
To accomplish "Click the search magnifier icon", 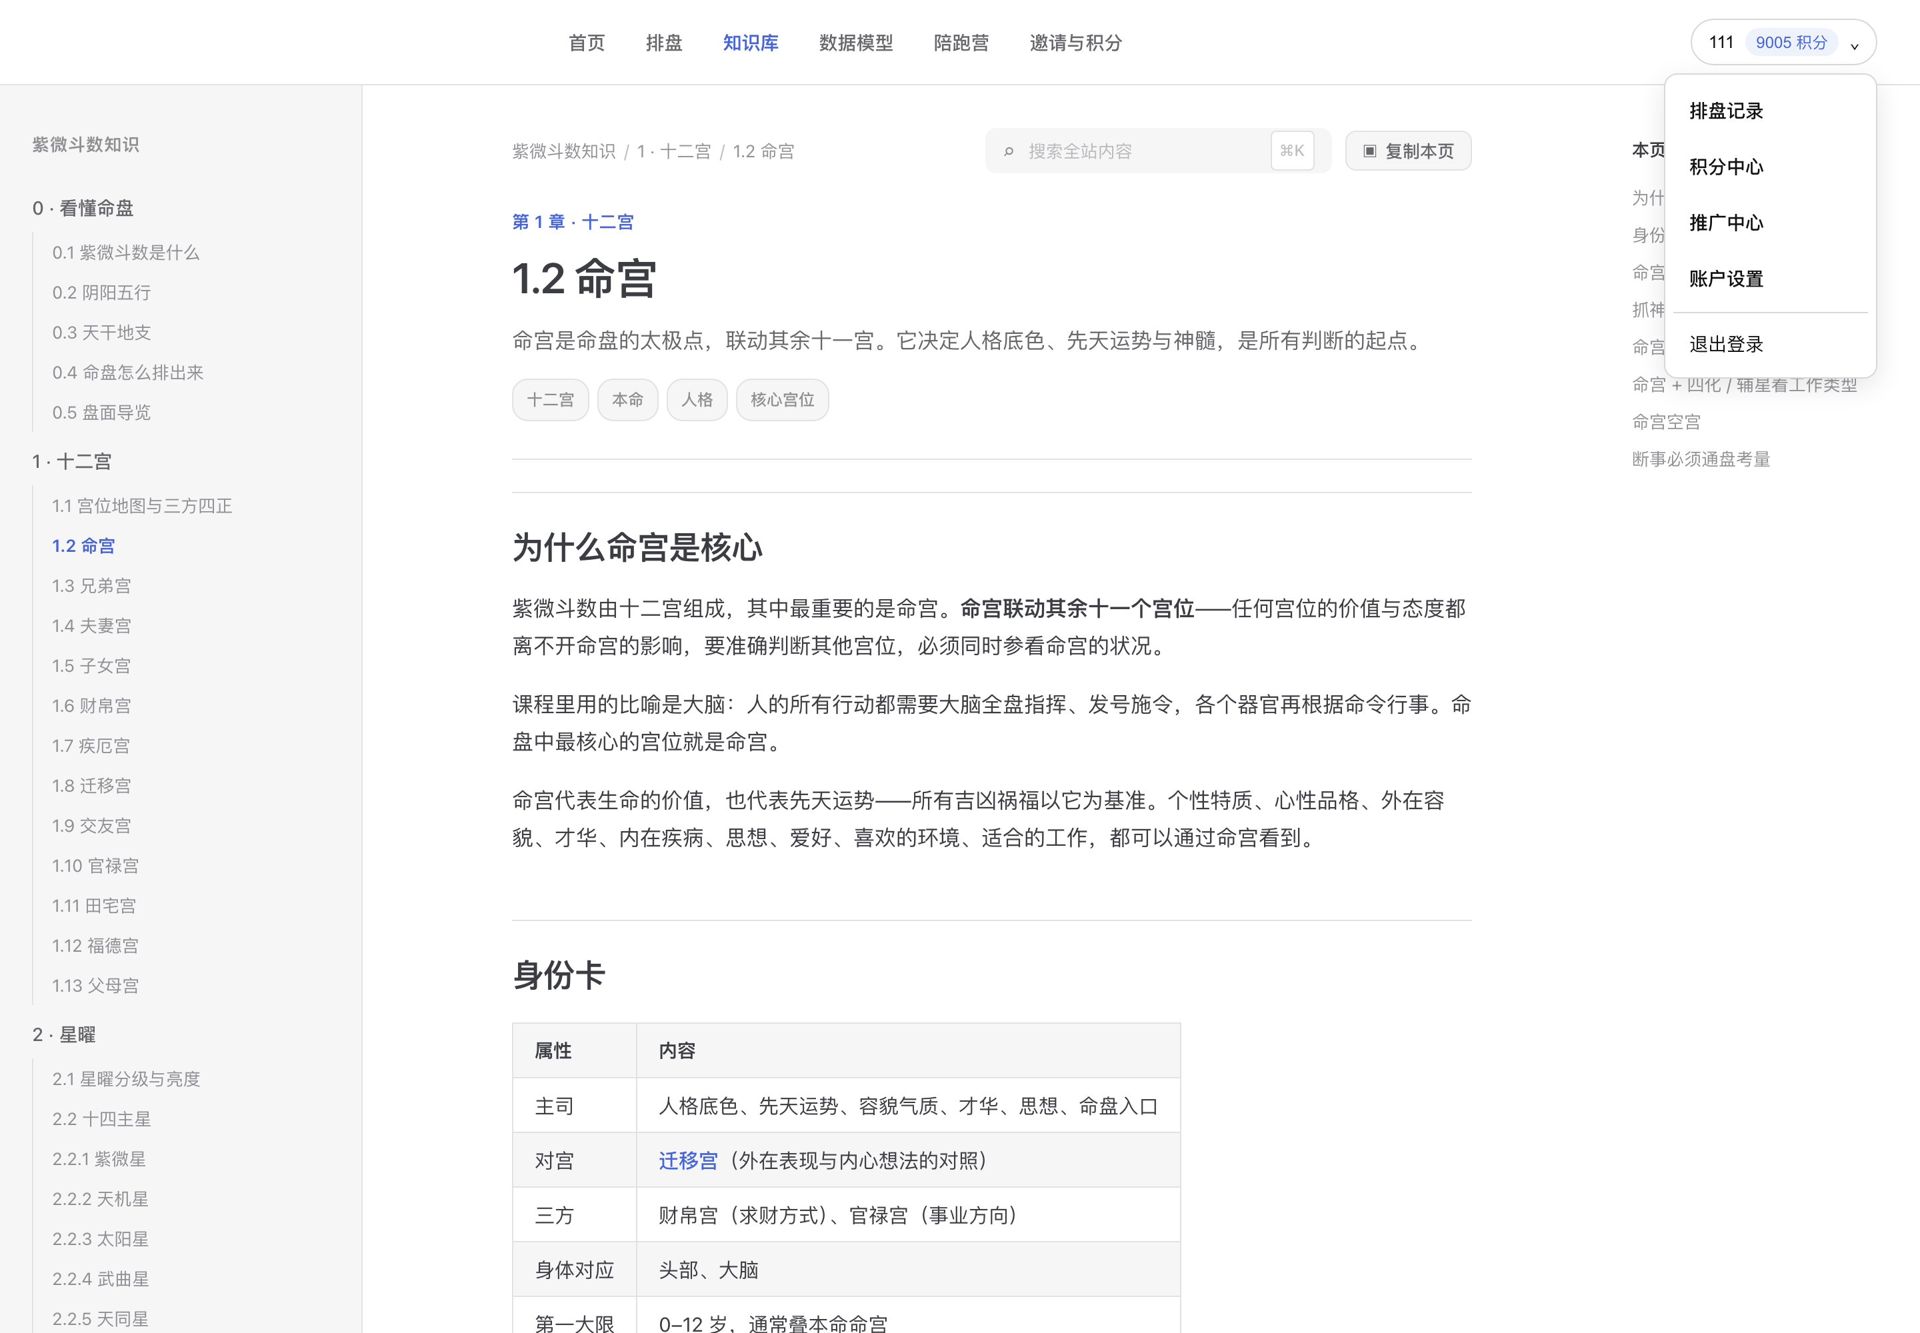I will click(1009, 151).
